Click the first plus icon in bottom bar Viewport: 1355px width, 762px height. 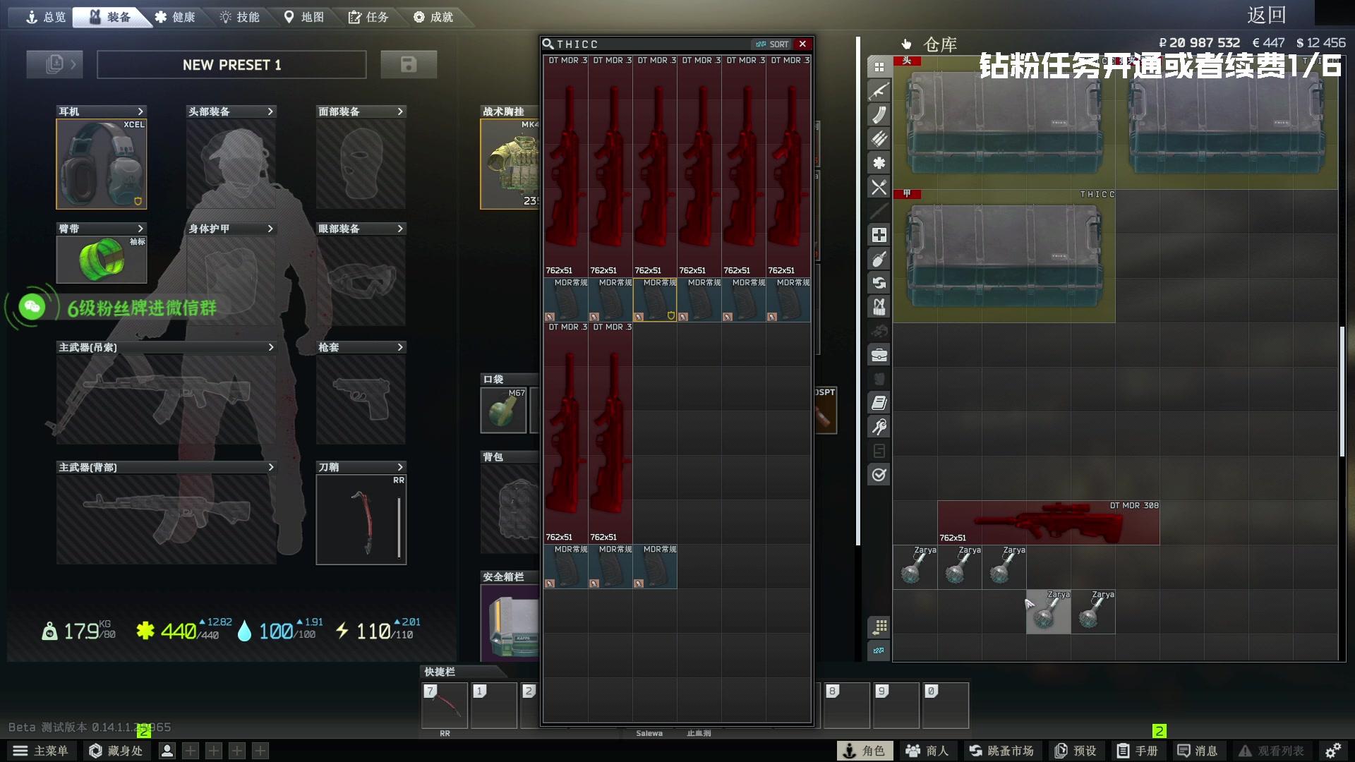[x=191, y=751]
